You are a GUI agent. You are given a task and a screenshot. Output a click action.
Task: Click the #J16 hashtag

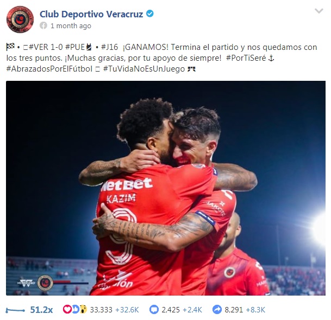110,47
